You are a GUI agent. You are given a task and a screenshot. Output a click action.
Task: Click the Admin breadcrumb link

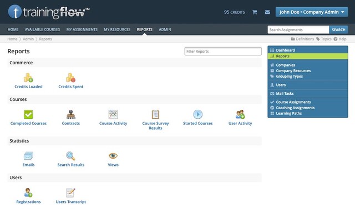[28, 39]
